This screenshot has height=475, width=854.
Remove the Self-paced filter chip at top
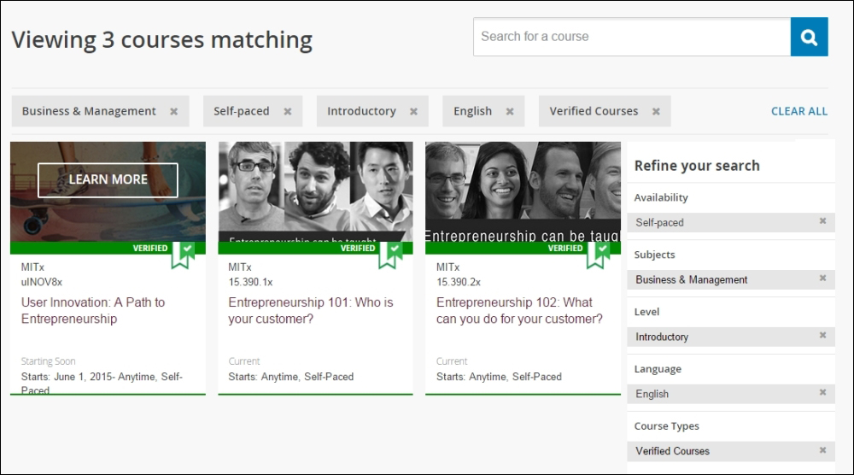coord(288,111)
